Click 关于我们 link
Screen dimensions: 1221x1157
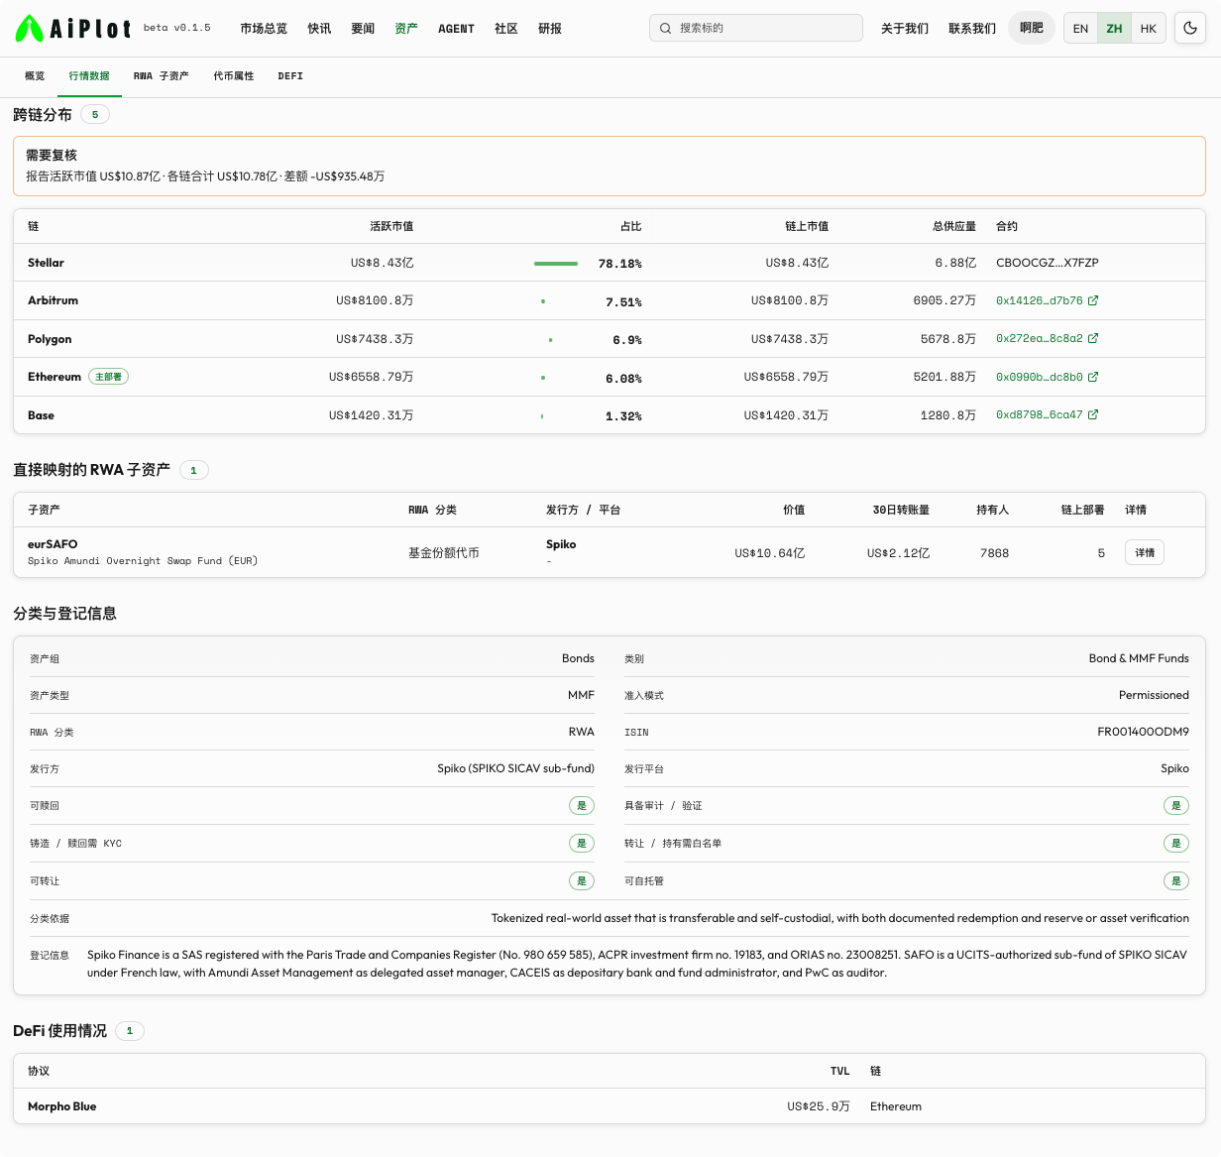click(x=905, y=28)
